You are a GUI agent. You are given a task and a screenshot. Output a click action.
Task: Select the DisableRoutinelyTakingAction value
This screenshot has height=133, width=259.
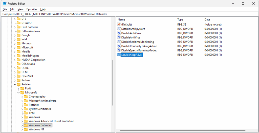[x=139, y=46]
